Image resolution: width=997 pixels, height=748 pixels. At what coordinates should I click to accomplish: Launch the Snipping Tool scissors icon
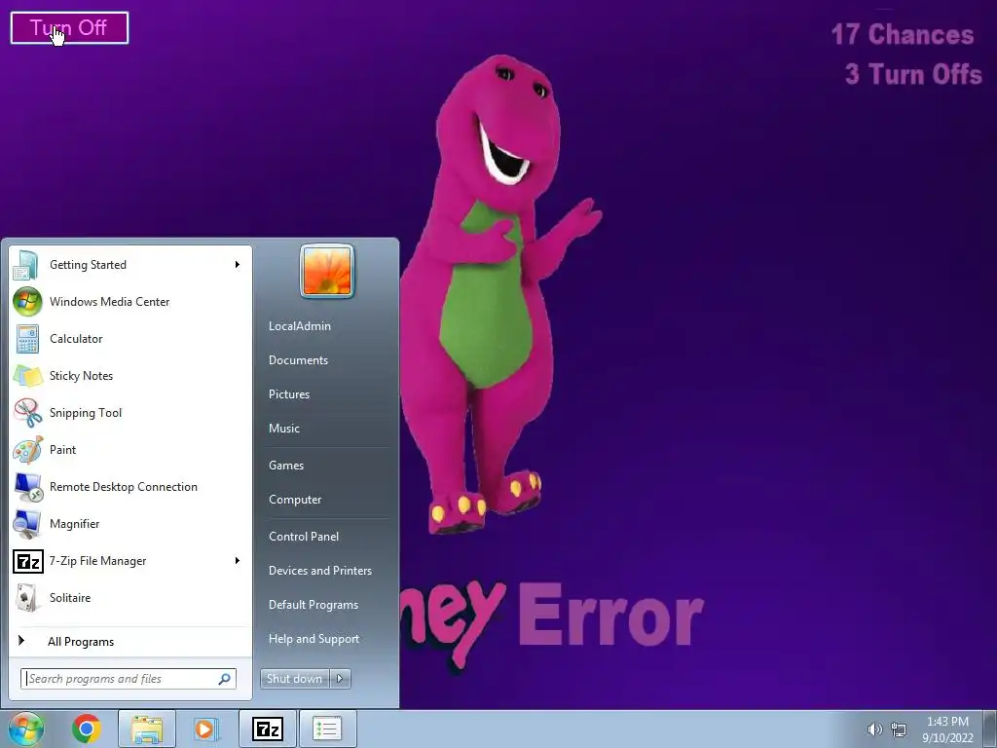(27, 413)
